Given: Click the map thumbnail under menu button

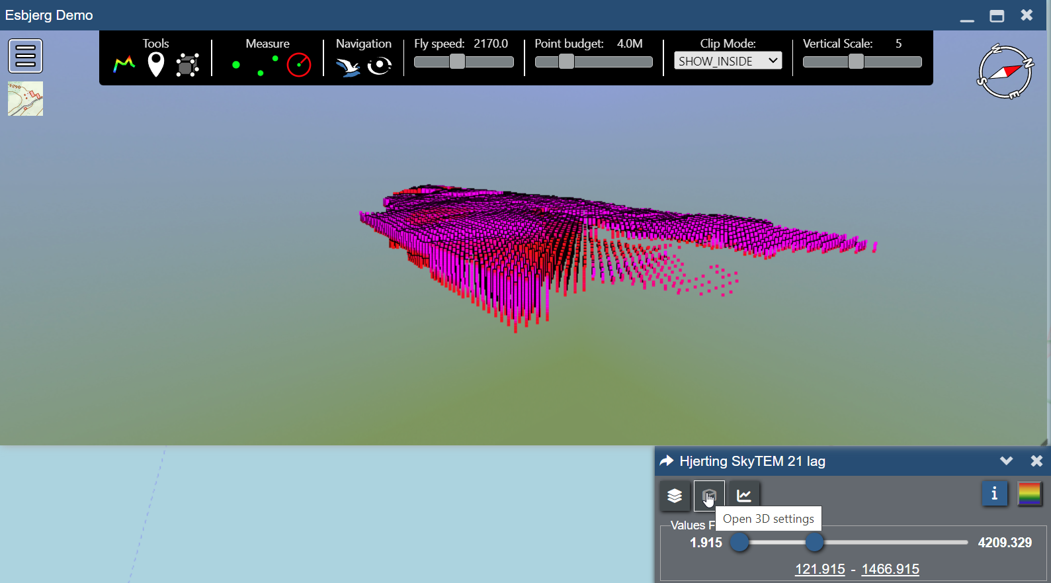Looking at the screenshot, I should 26,99.
